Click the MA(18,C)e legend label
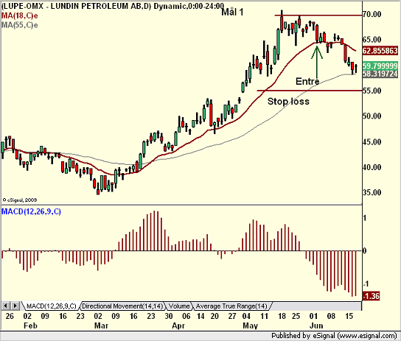The height and width of the screenshot is (341, 401). [20, 16]
